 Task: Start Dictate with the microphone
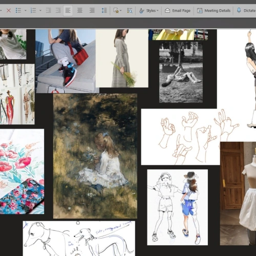pyautogui.click(x=246, y=11)
